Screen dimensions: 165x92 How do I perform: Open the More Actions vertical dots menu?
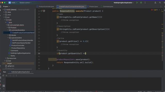pos(145,3)
